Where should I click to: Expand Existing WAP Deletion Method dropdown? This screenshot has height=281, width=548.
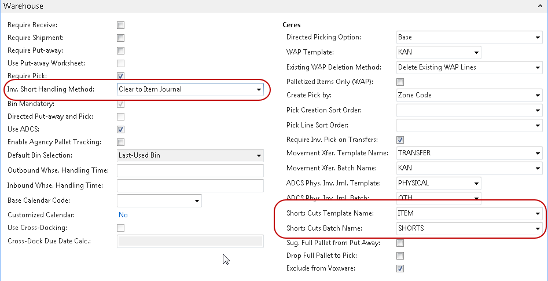[x=536, y=67]
